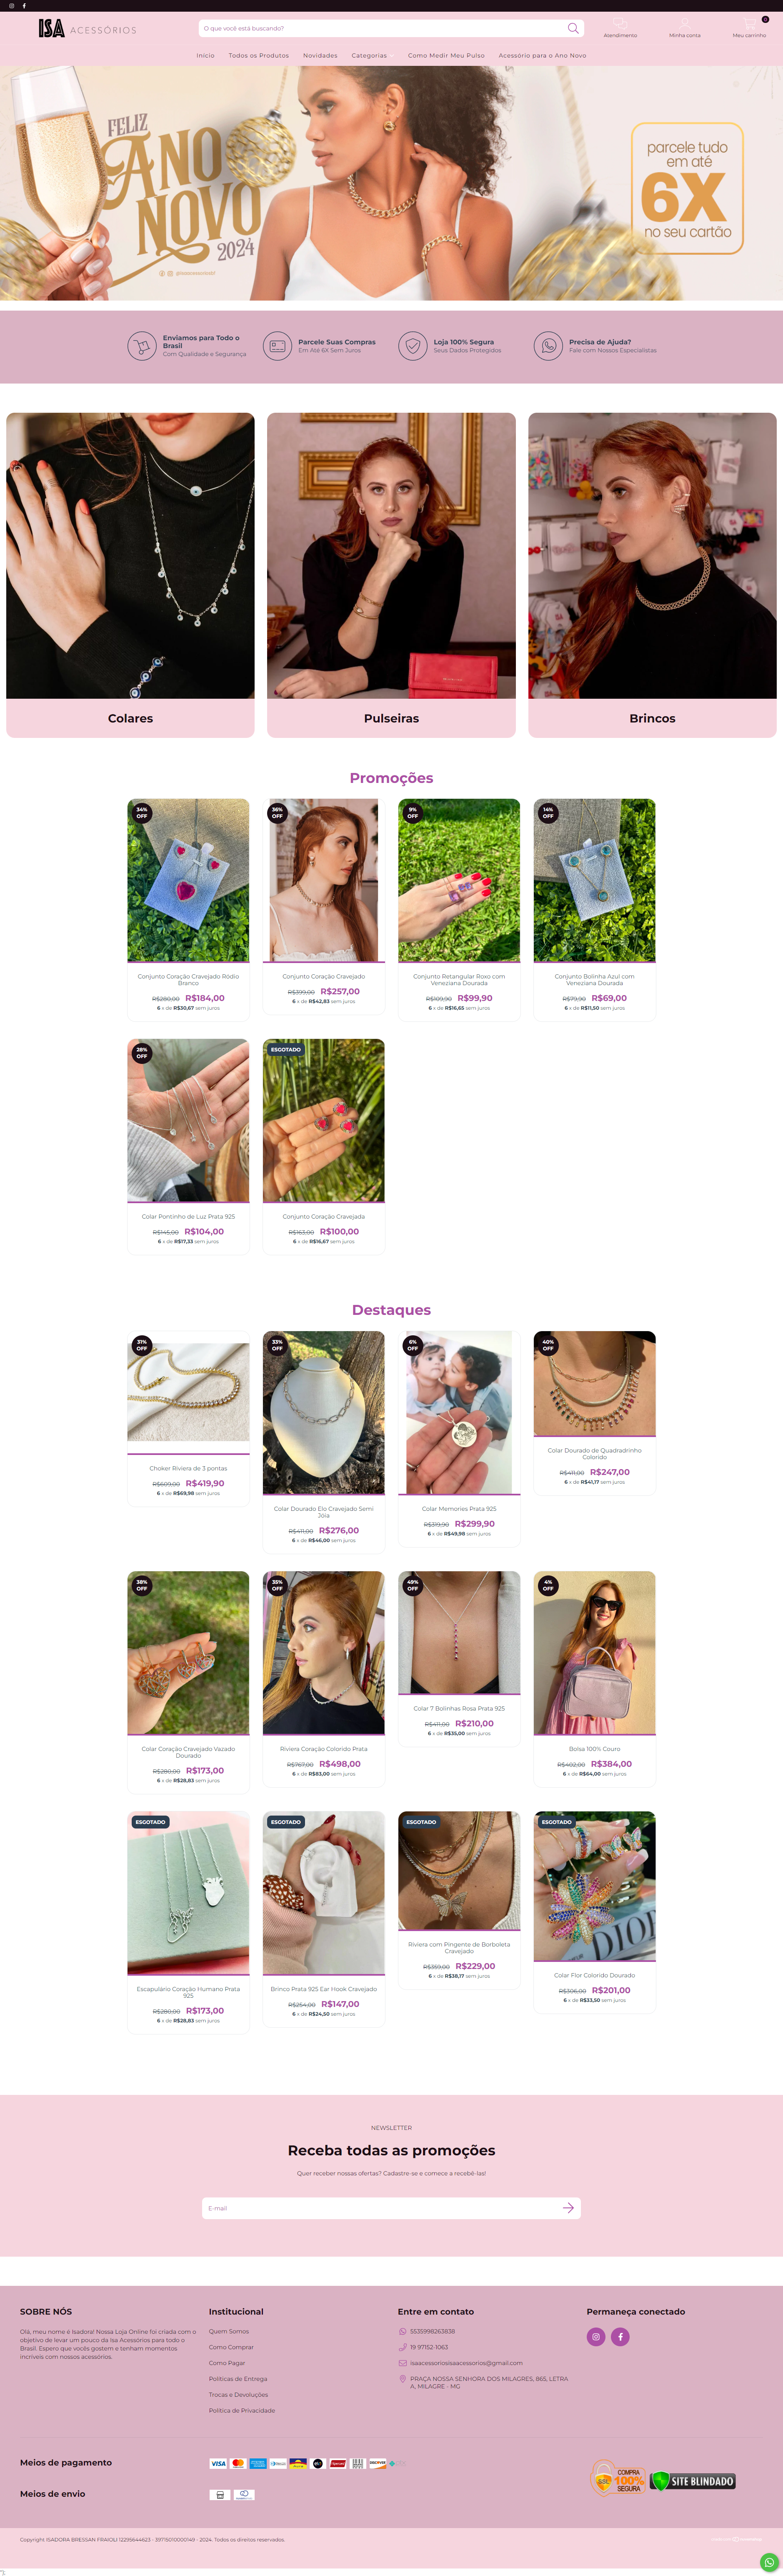The image size is (783, 2576).
Task: Click the floating WhatsApp chat button
Action: point(768,2561)
